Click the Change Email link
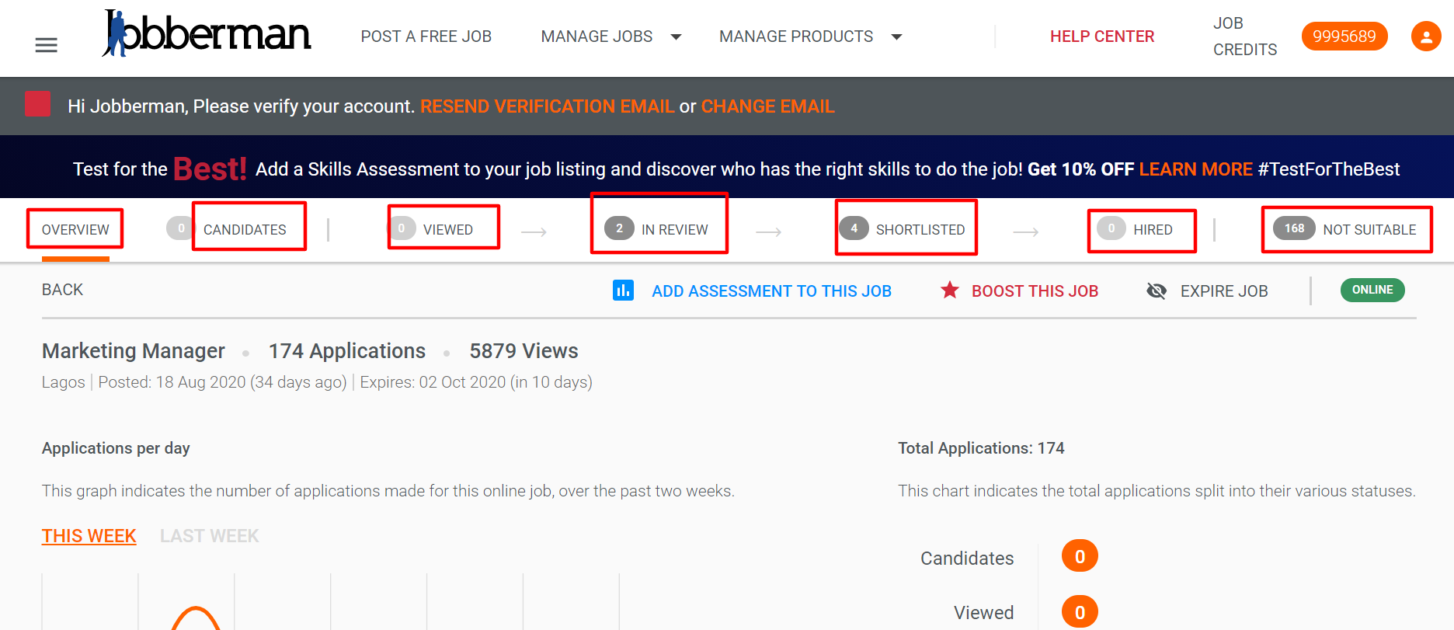Screen dimensions: 1454x630 [x=768, y=106]
